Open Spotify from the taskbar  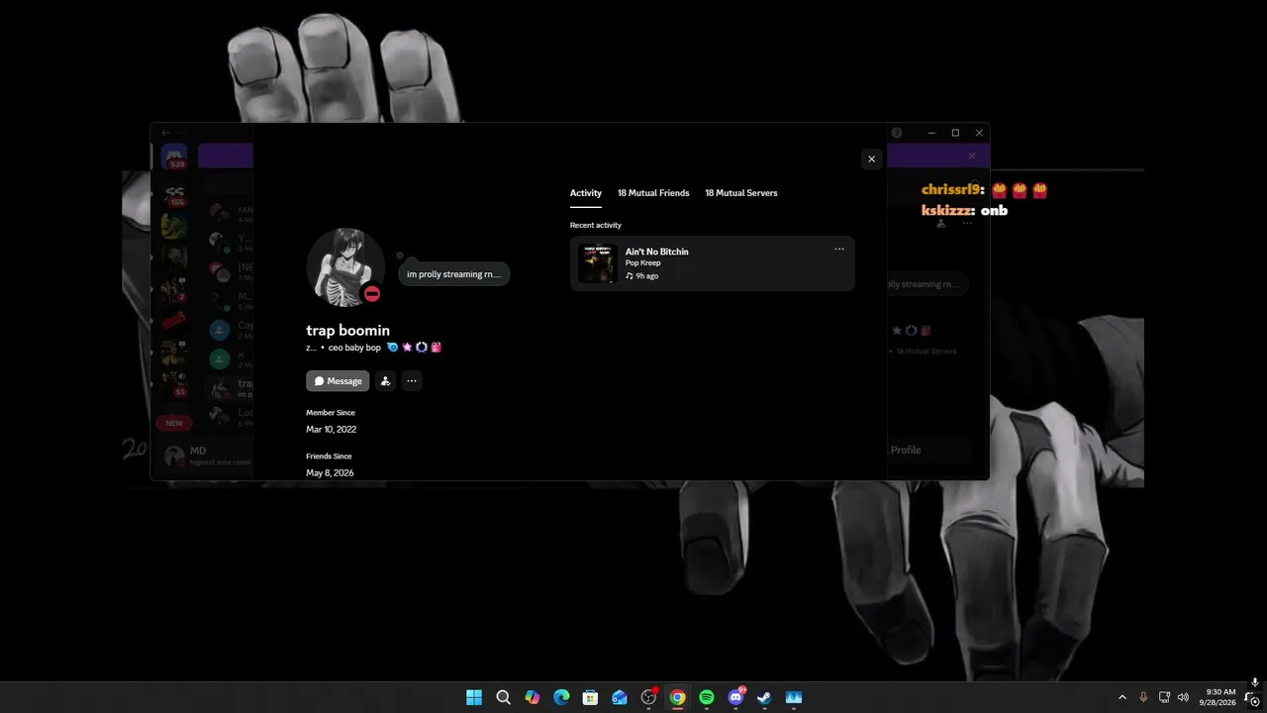pyautogui.click(x=707, y=697)
